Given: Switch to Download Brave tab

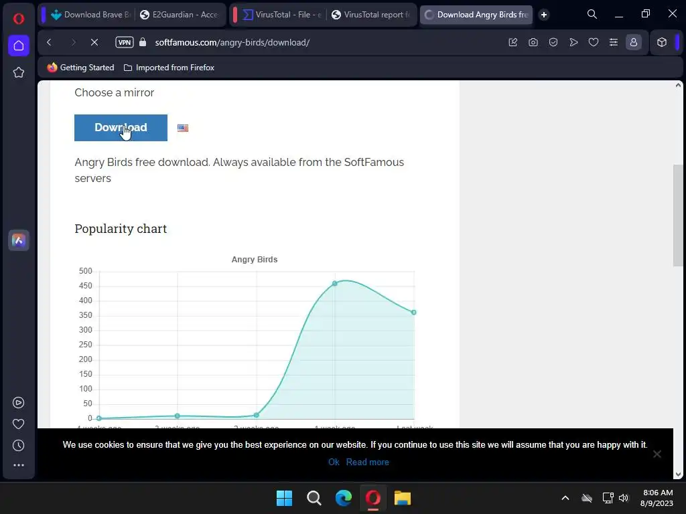Looking at the screenshot, I should click(90, 15).
